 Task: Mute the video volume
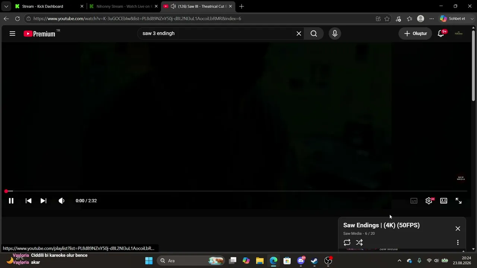point(61,201)
